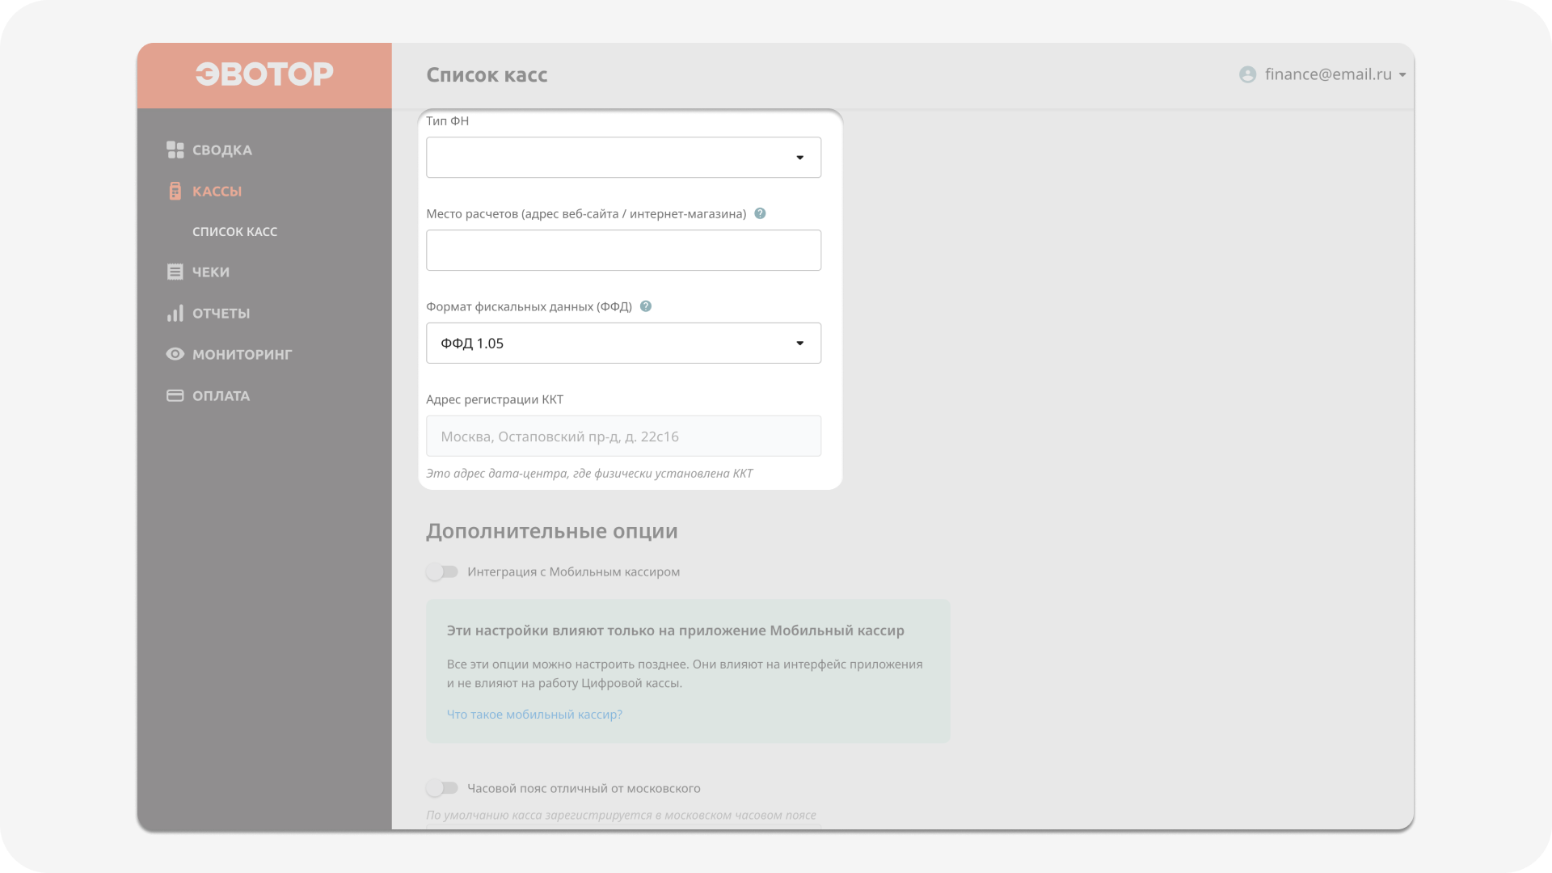Enable Интеграция с Мобильным кассиром toggle
Image resolution: width=1552 pixels, height=873 pixels.
click(442, 571)
